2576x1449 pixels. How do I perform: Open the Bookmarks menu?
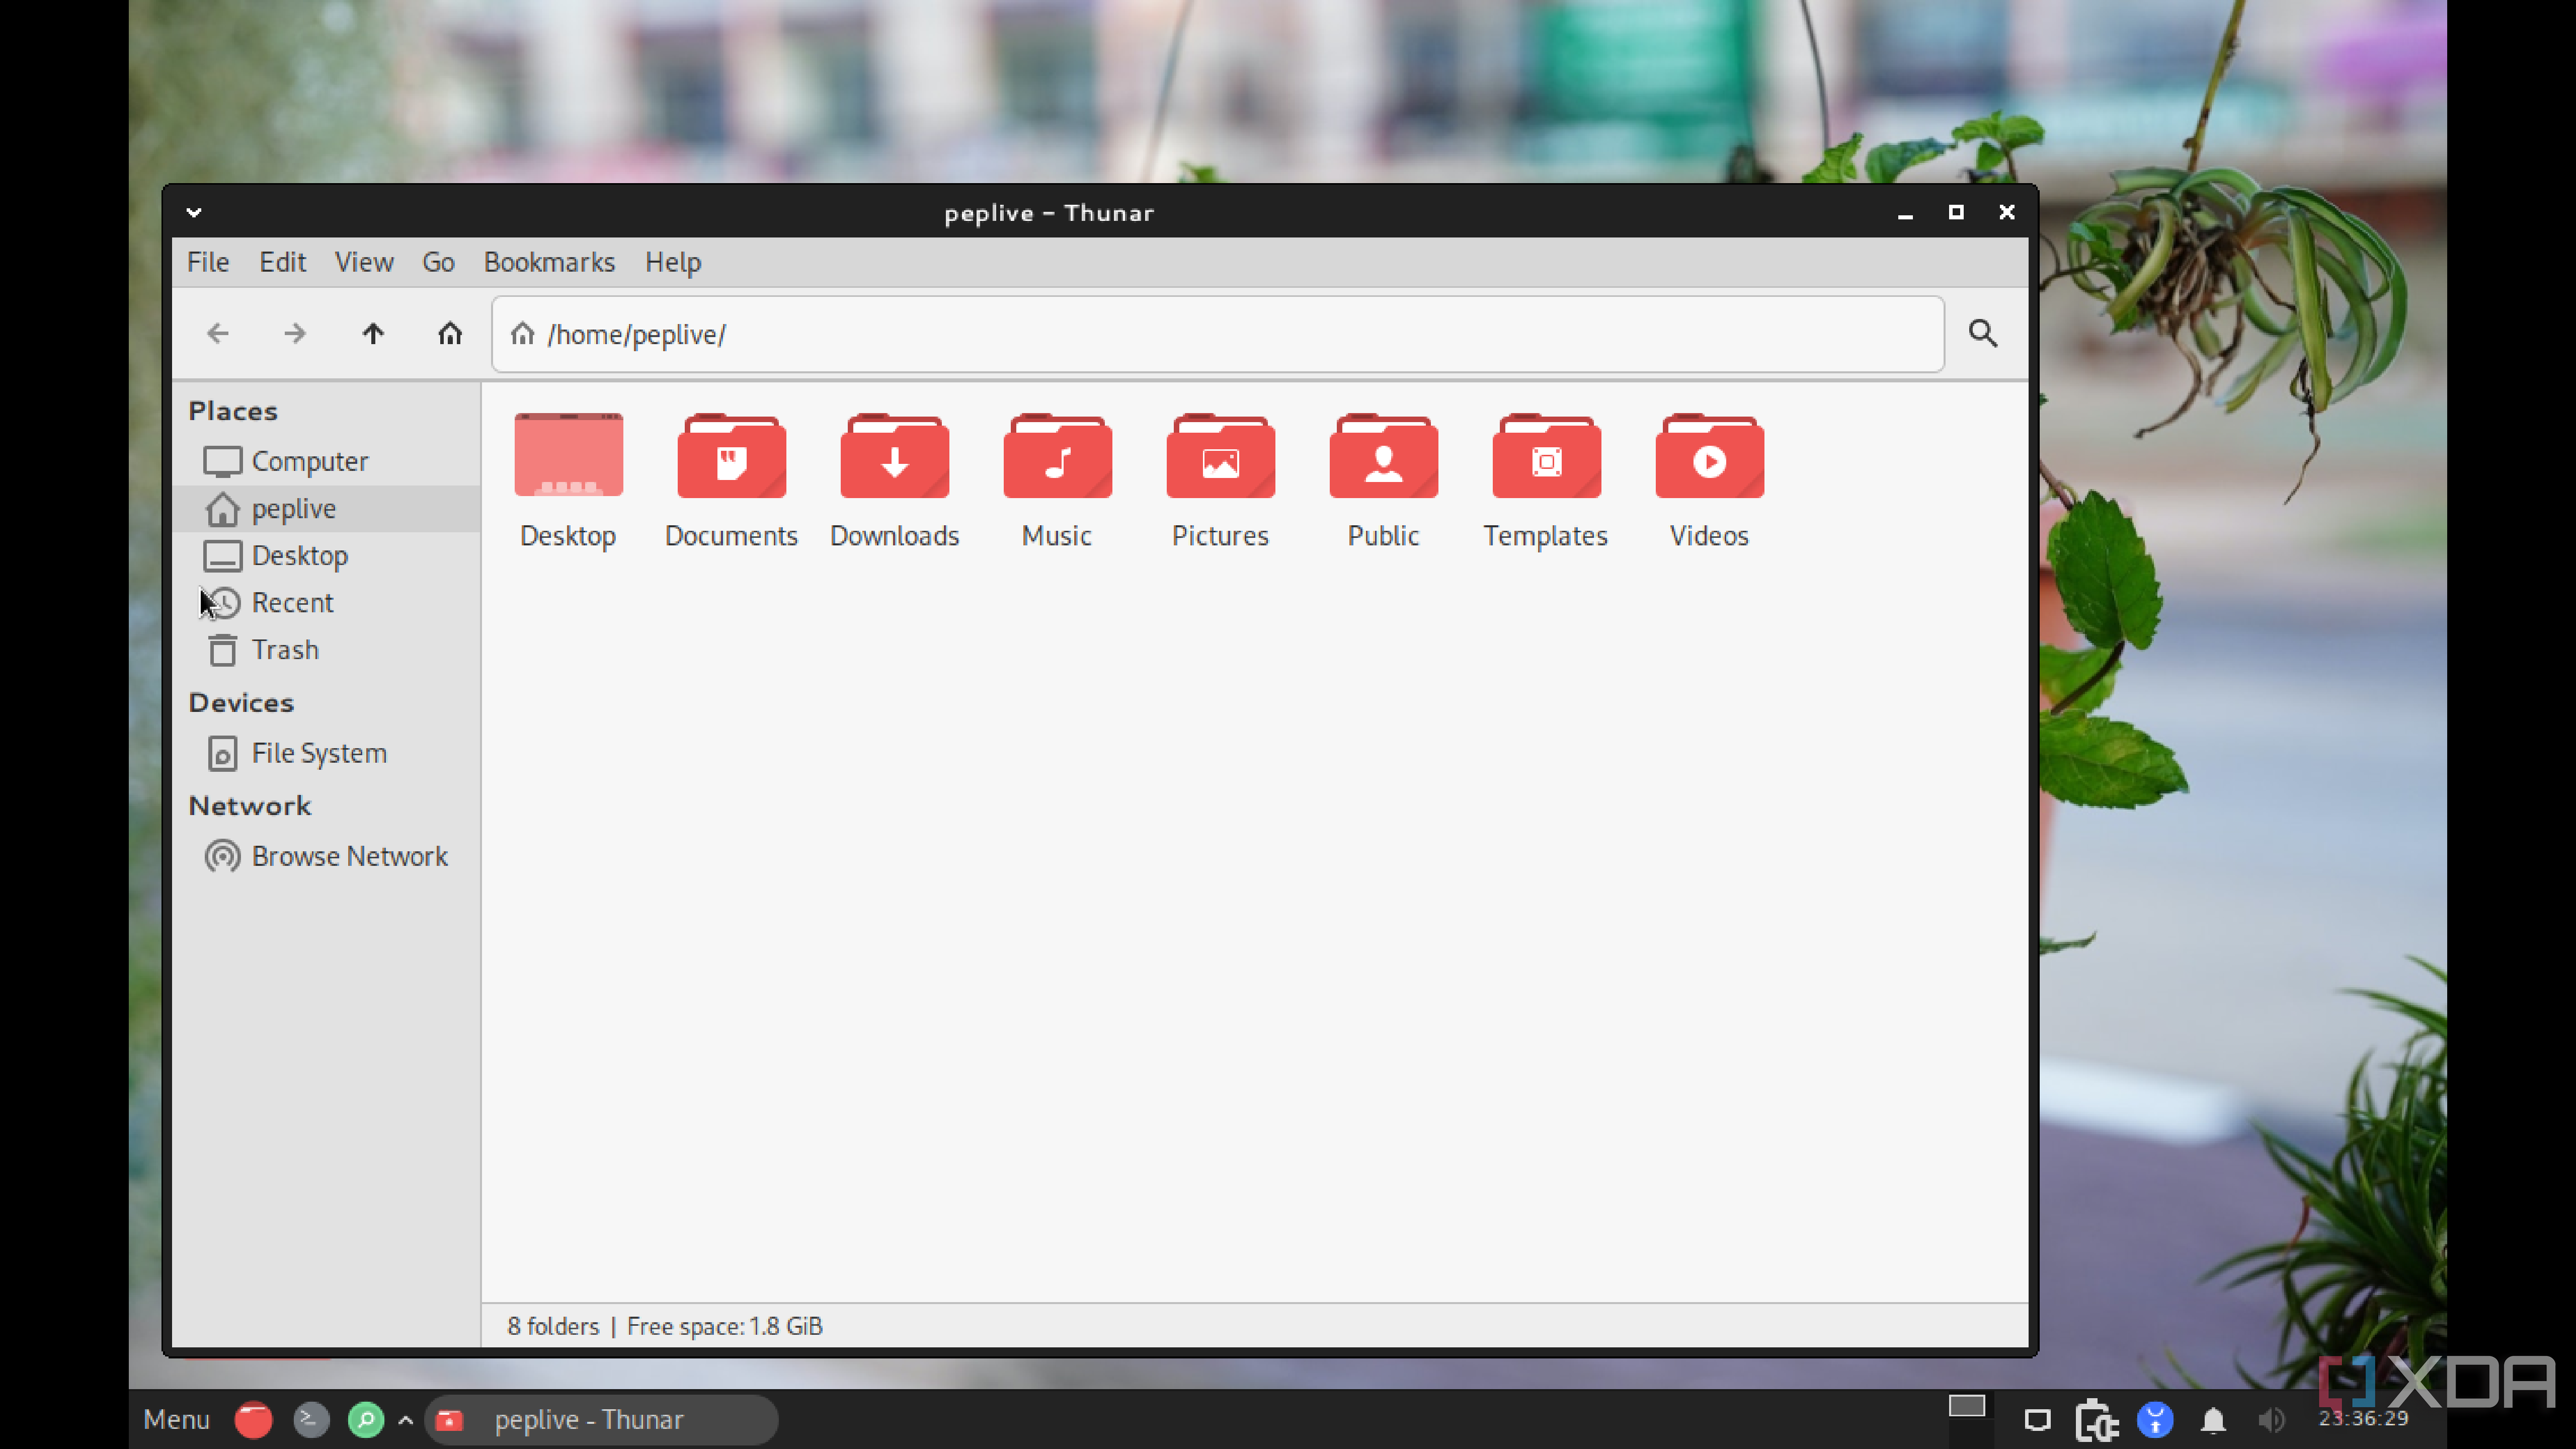pos(549,262)
